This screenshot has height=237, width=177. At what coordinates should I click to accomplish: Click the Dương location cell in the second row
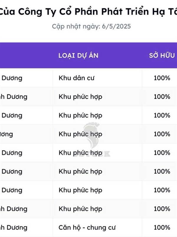tap(14, 97)
